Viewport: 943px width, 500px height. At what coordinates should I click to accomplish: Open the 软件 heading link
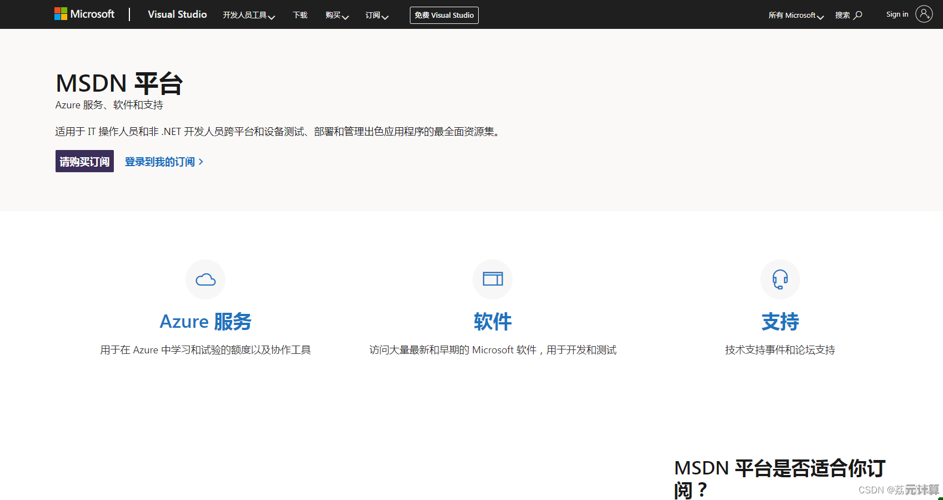pyautogui.click(x=493, y=322)
